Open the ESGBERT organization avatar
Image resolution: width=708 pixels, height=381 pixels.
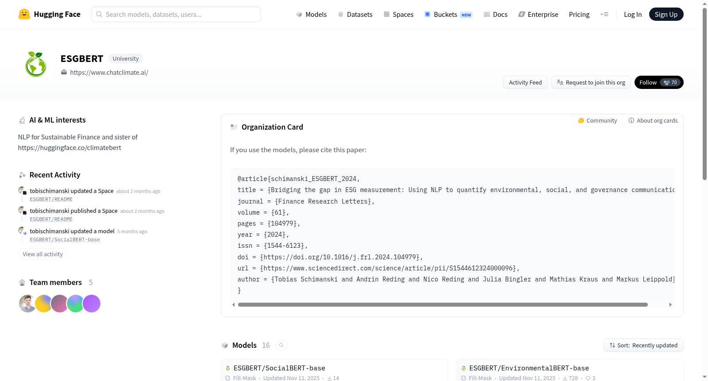[x=36, y=65]
